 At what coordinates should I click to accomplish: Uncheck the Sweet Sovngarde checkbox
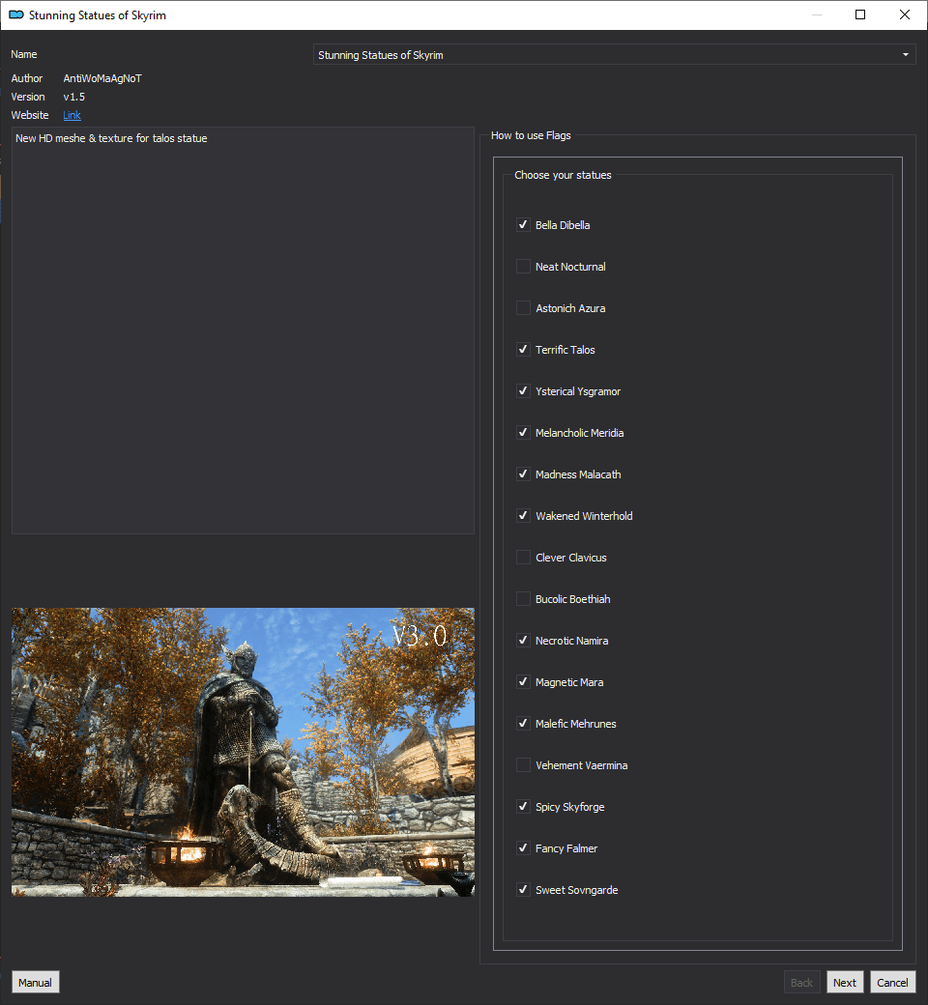(523, 890)
